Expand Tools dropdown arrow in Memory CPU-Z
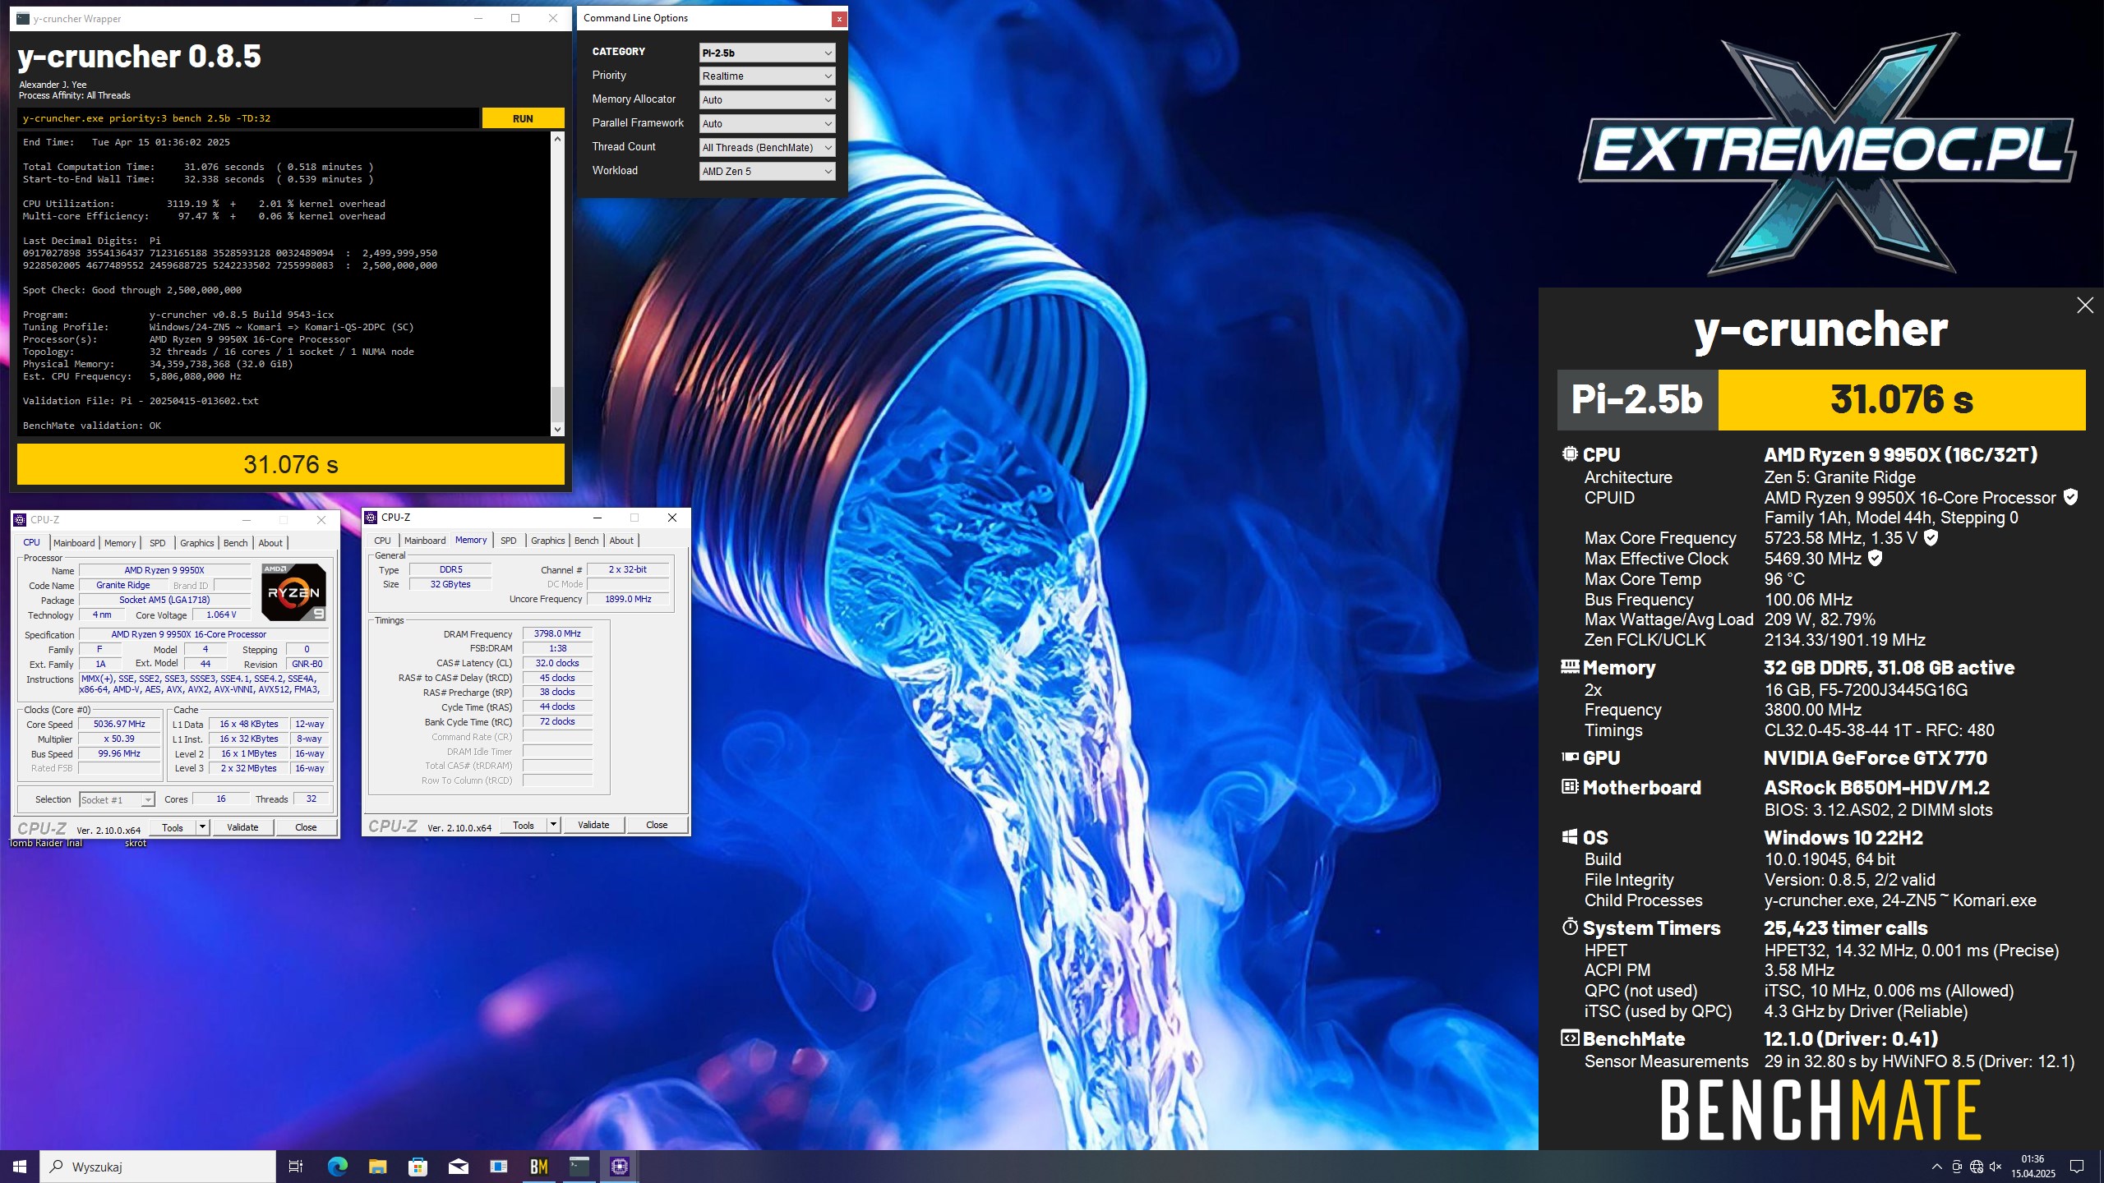 tap(553, 825)
